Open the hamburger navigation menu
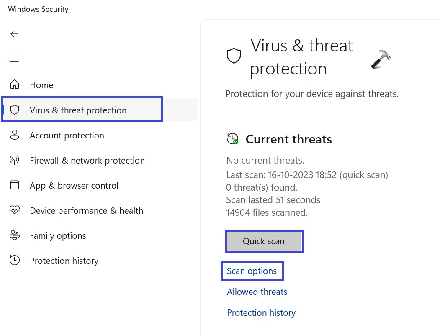This screenshot has width=440, height=335. point(14,59)
